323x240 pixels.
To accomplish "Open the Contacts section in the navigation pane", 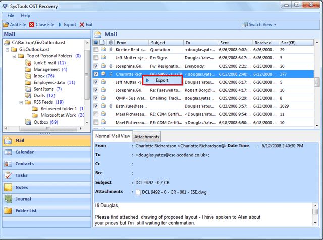I will [24, 163].
